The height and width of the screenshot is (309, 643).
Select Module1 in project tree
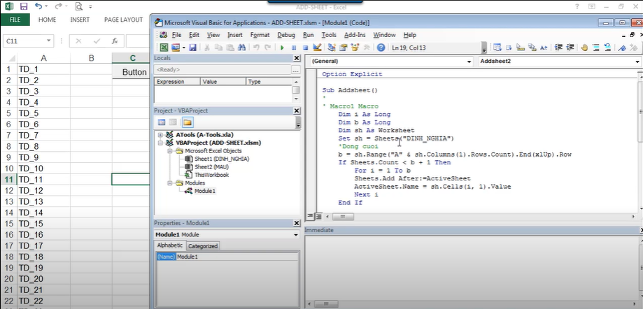204,191
